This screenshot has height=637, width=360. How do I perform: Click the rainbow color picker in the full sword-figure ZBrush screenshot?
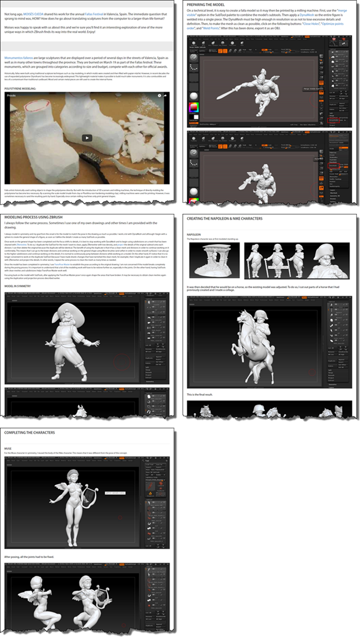193,107
